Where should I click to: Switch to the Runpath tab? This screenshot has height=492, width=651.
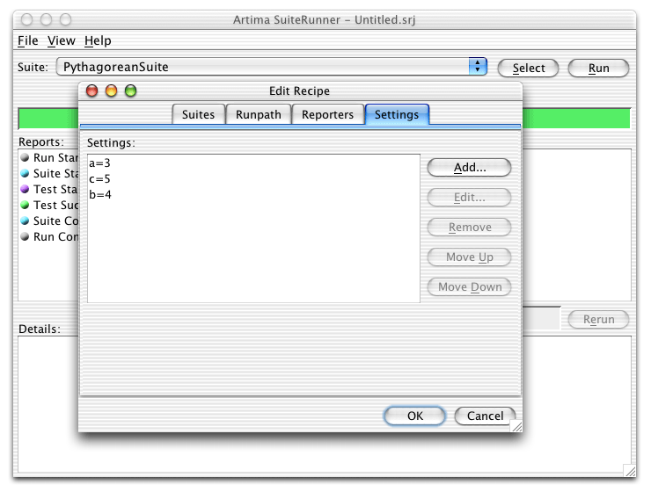(x=259, y=114)
